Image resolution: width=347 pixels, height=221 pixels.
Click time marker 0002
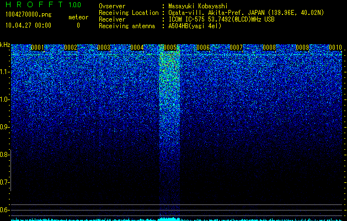[x=71, y=47]
